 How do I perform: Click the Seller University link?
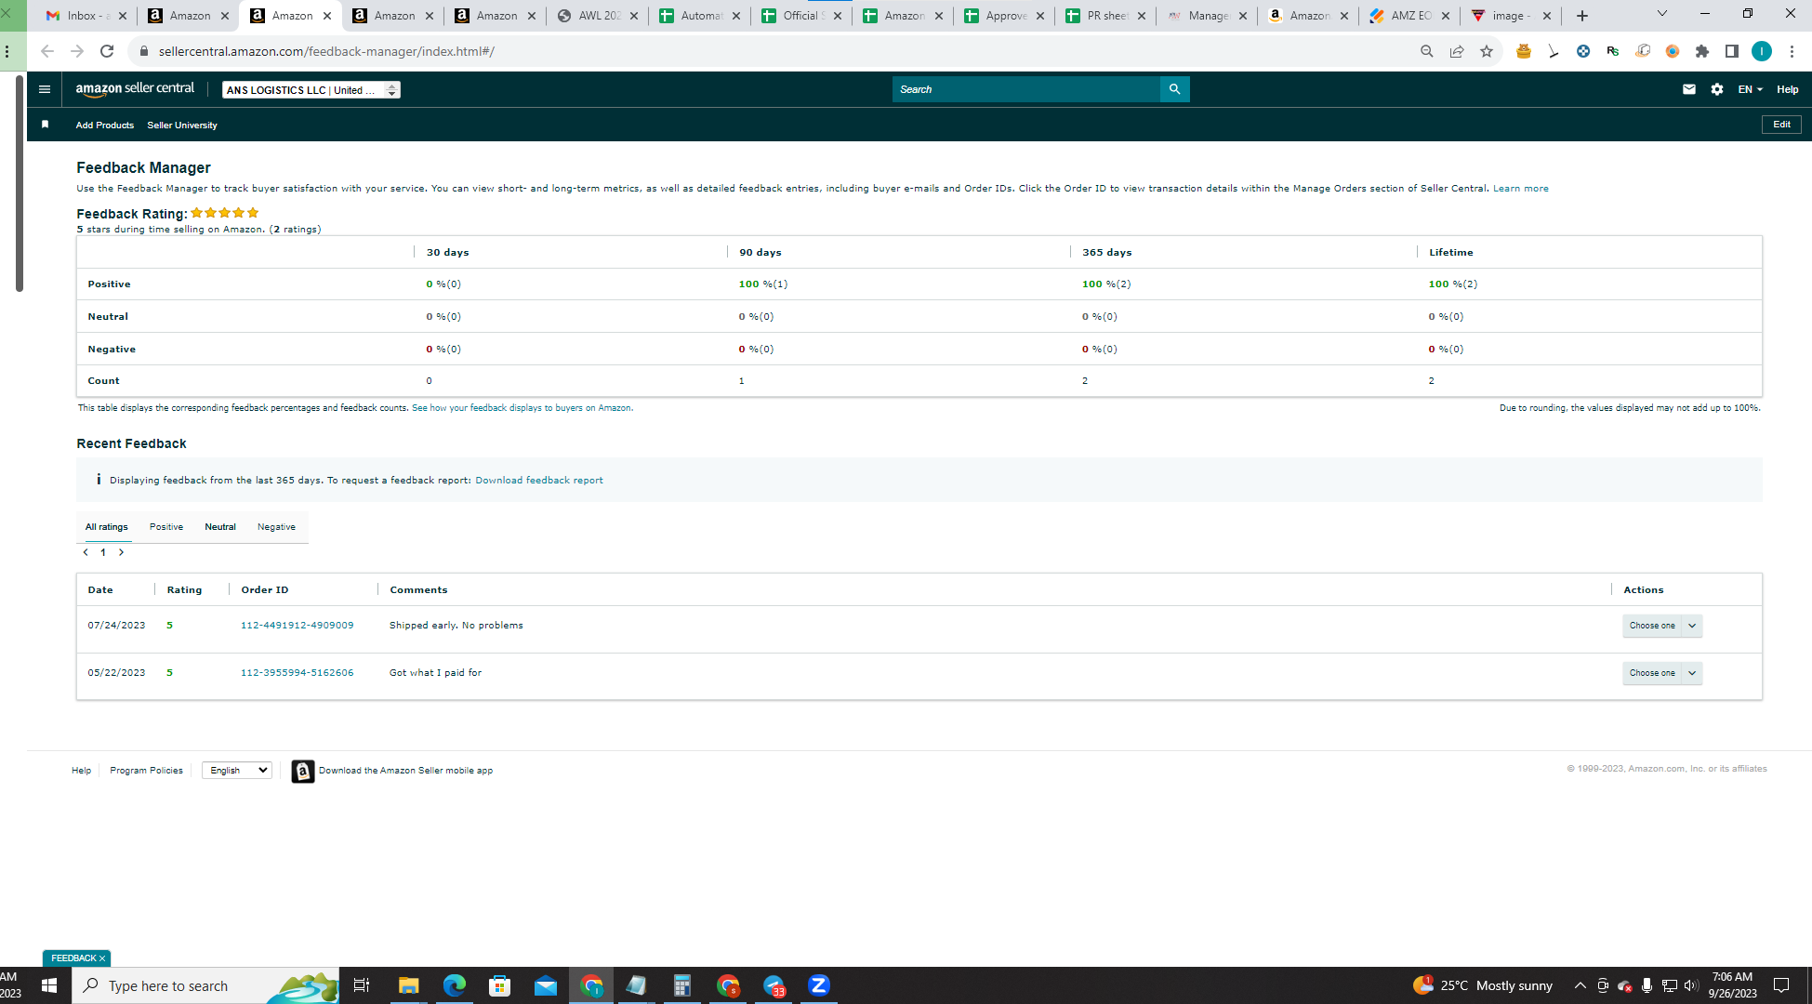coord(182,125)
